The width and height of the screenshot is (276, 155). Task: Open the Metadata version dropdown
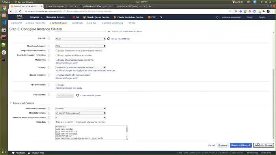click(80, 113)
